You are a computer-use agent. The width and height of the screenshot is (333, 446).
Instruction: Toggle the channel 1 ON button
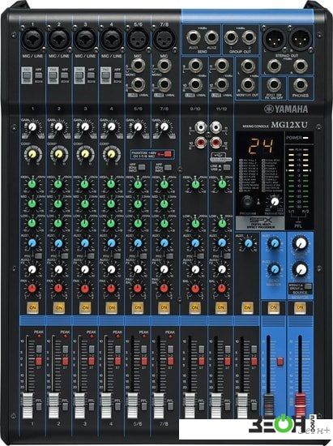pos(32,307)
